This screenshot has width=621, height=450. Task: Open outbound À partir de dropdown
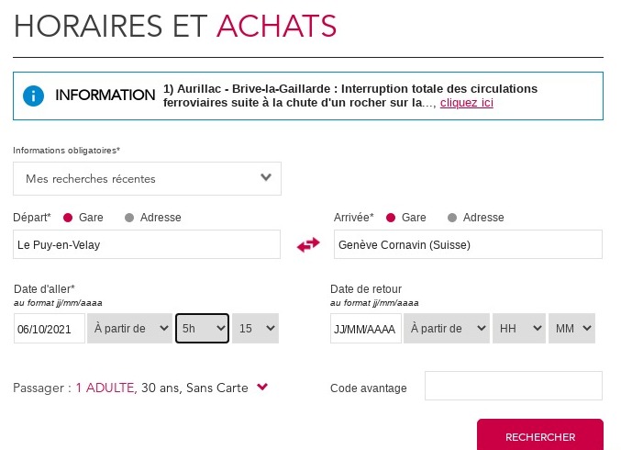130,328
